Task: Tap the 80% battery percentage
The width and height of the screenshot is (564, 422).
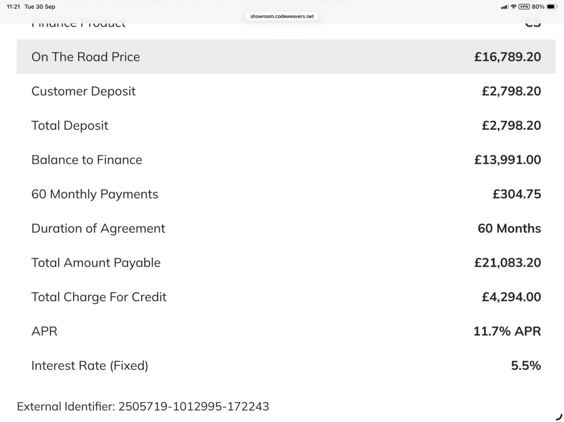Action: click(x=538, y=6)
